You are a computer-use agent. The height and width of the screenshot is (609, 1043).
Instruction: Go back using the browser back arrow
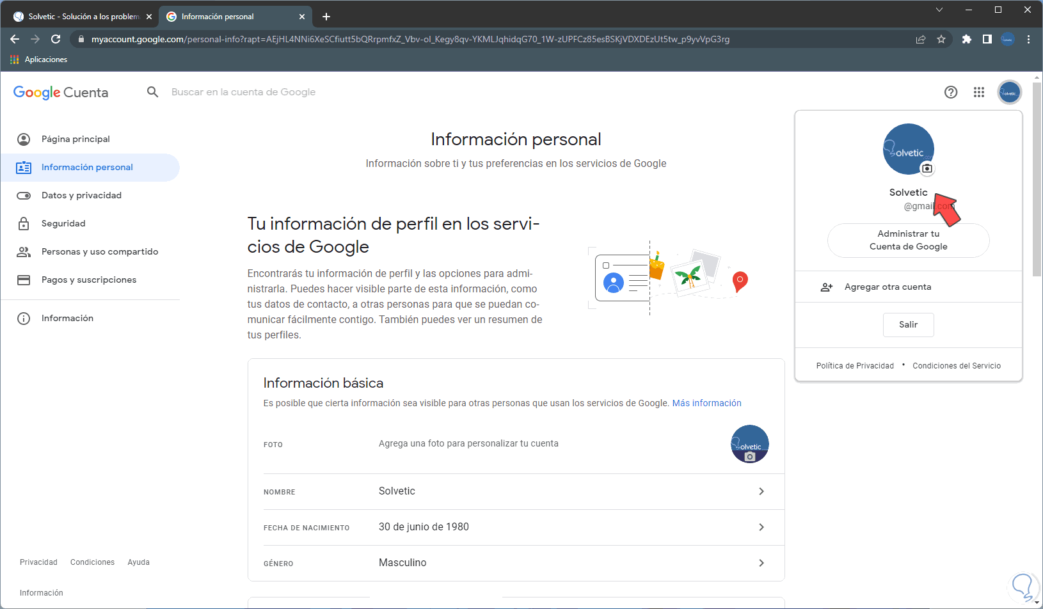point(15,39)
